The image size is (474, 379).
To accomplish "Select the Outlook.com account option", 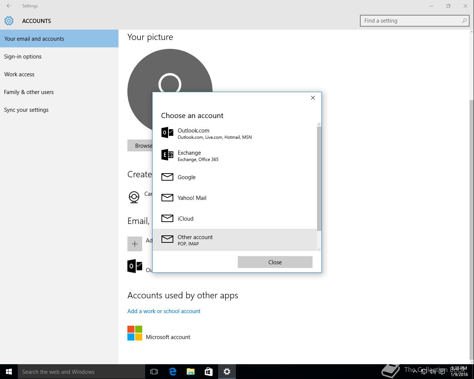I will click(235, 133).
